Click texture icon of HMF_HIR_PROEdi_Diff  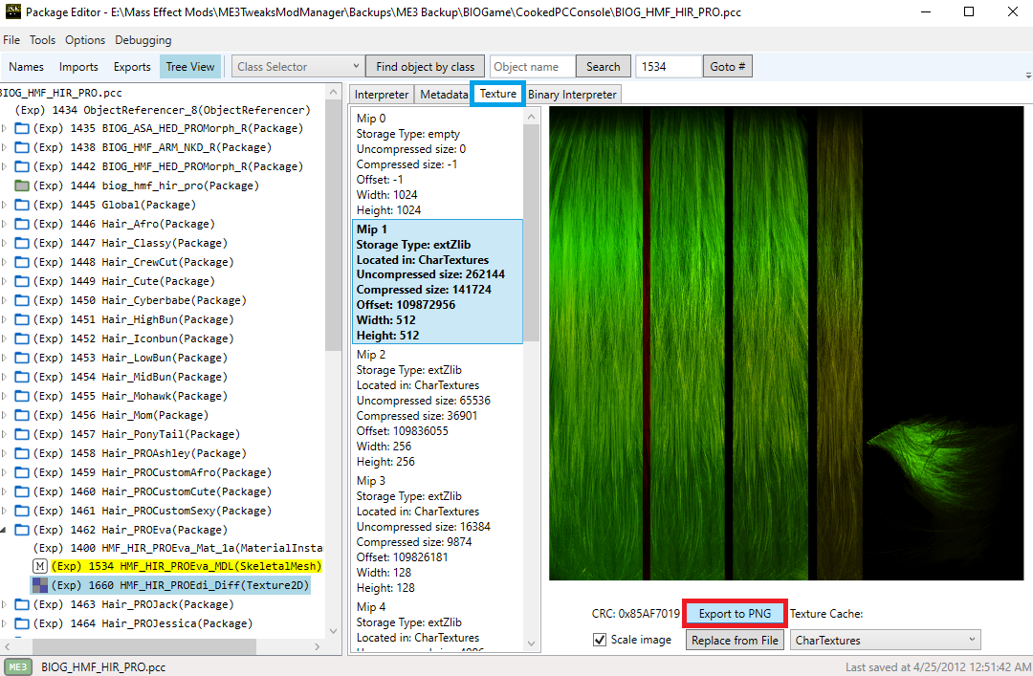point(40,585)
